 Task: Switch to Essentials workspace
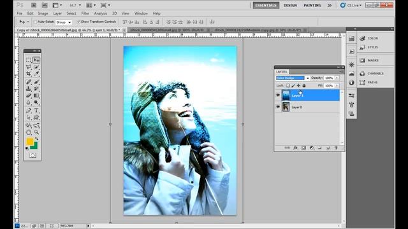coord(266,5)
